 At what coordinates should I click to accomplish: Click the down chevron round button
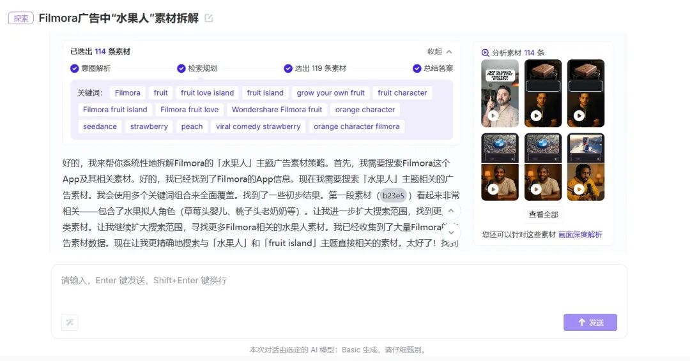point(451,232)
